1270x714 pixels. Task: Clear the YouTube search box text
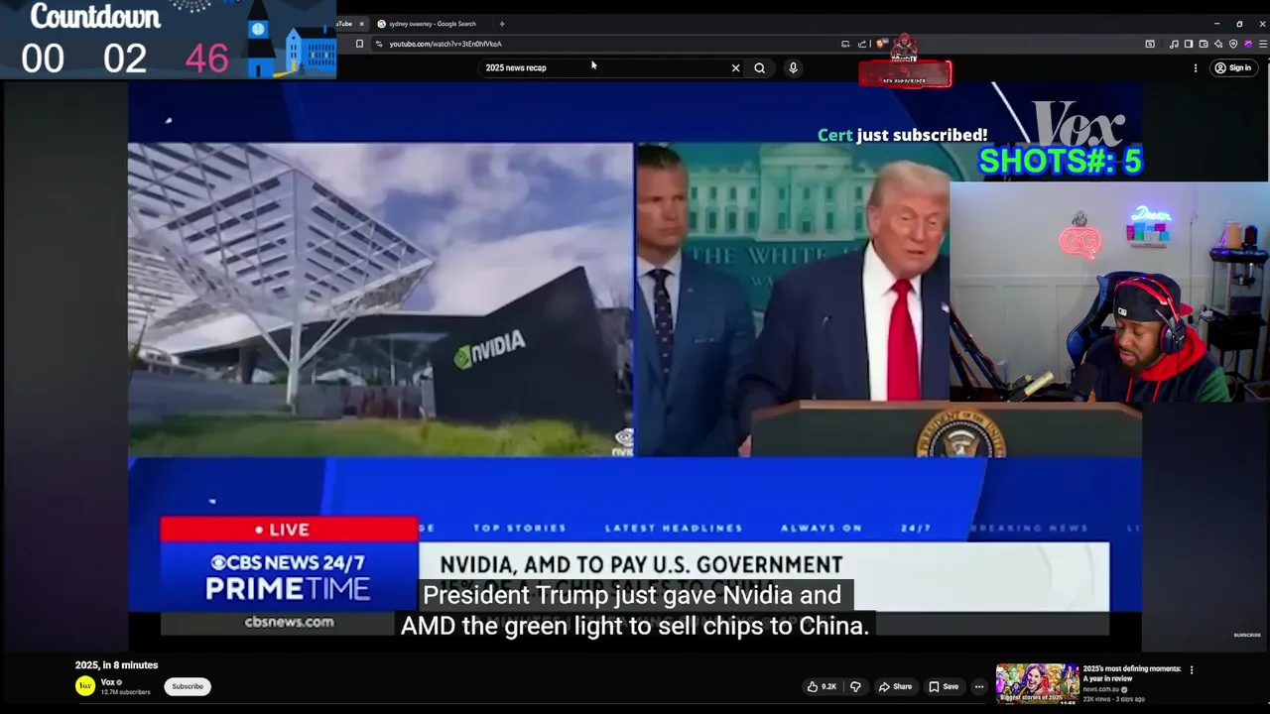tap(735, 67)
